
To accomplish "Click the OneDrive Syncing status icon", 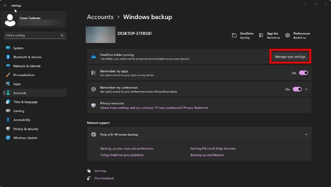I will [234, 35].
